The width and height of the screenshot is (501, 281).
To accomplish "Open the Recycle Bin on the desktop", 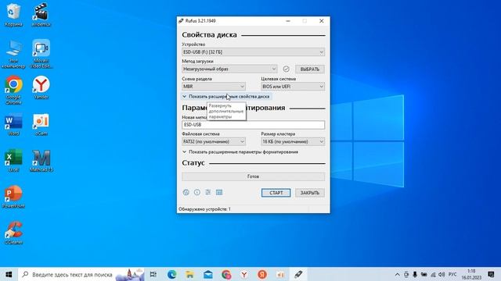I will tap(13, 15).
